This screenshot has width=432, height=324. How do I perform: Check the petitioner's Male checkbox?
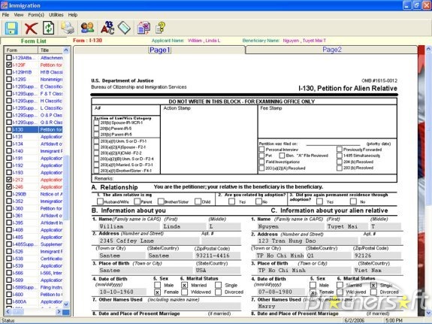[157, 285]
